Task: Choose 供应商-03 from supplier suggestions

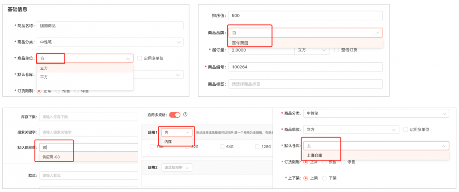Action: (88, 157)
